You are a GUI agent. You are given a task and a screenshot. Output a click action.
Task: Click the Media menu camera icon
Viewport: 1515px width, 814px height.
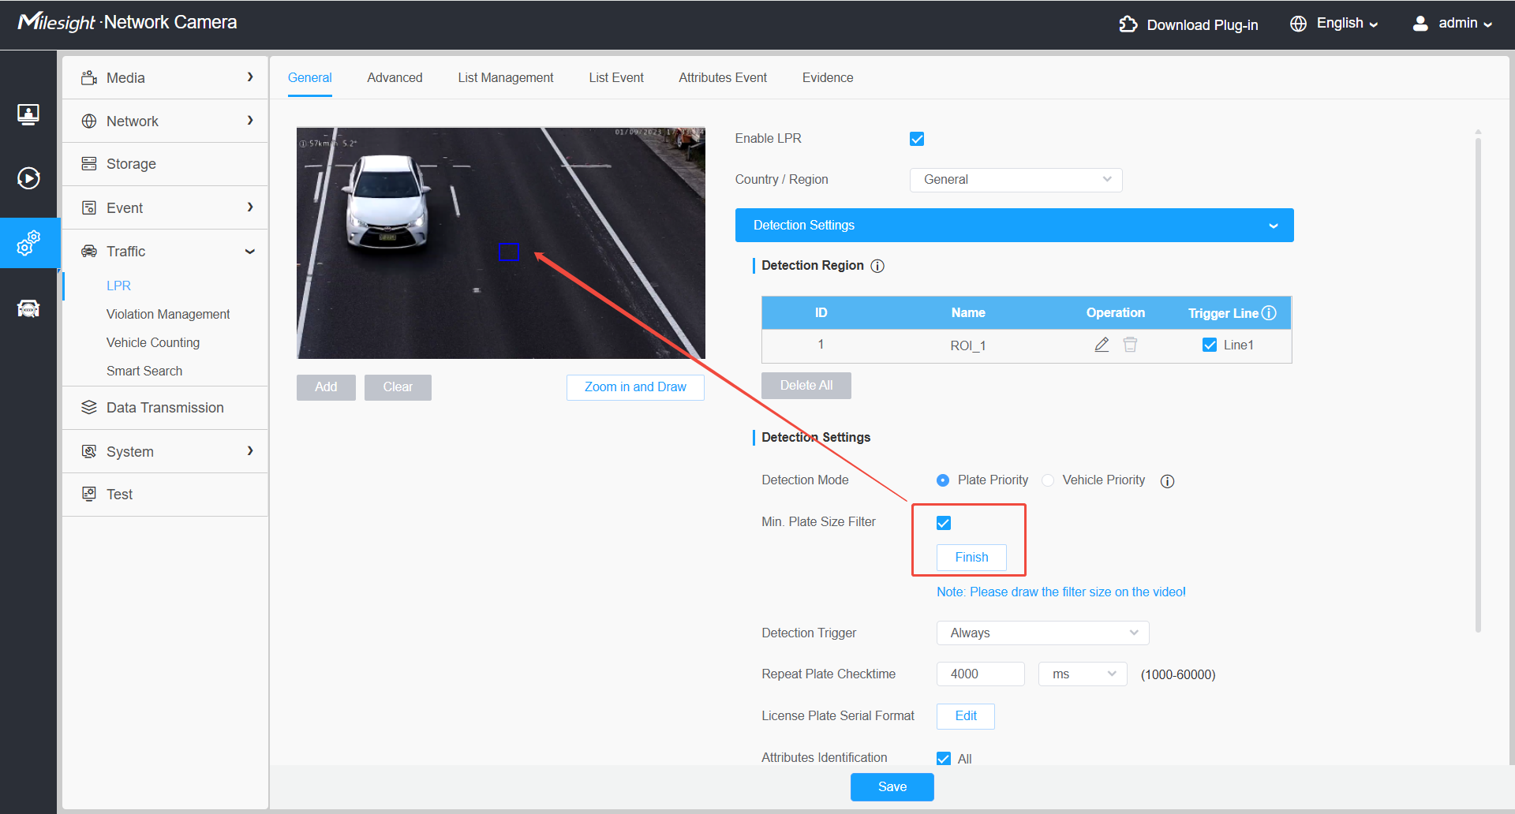tap(89, 77)
